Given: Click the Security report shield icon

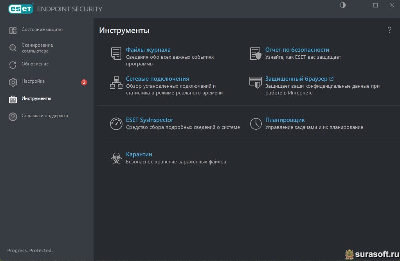Looking at the screenshot, I should pos(256,54).
